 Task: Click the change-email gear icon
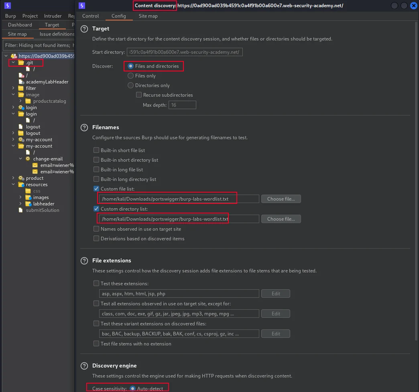coord(28,159)
